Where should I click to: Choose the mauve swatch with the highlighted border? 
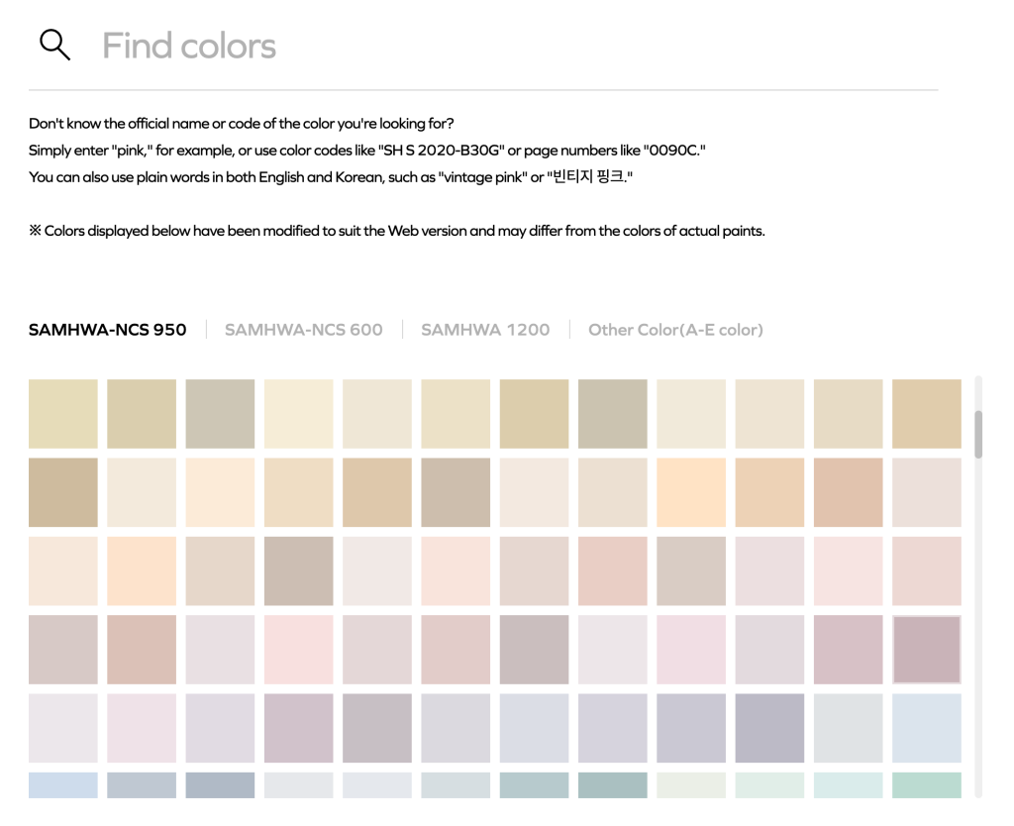coord(926,649)
